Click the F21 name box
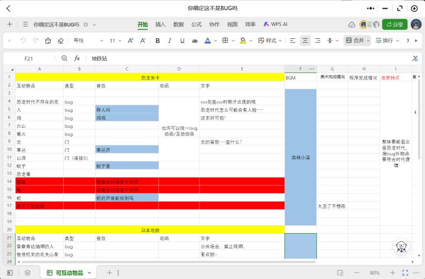 (x=29, y=59)
